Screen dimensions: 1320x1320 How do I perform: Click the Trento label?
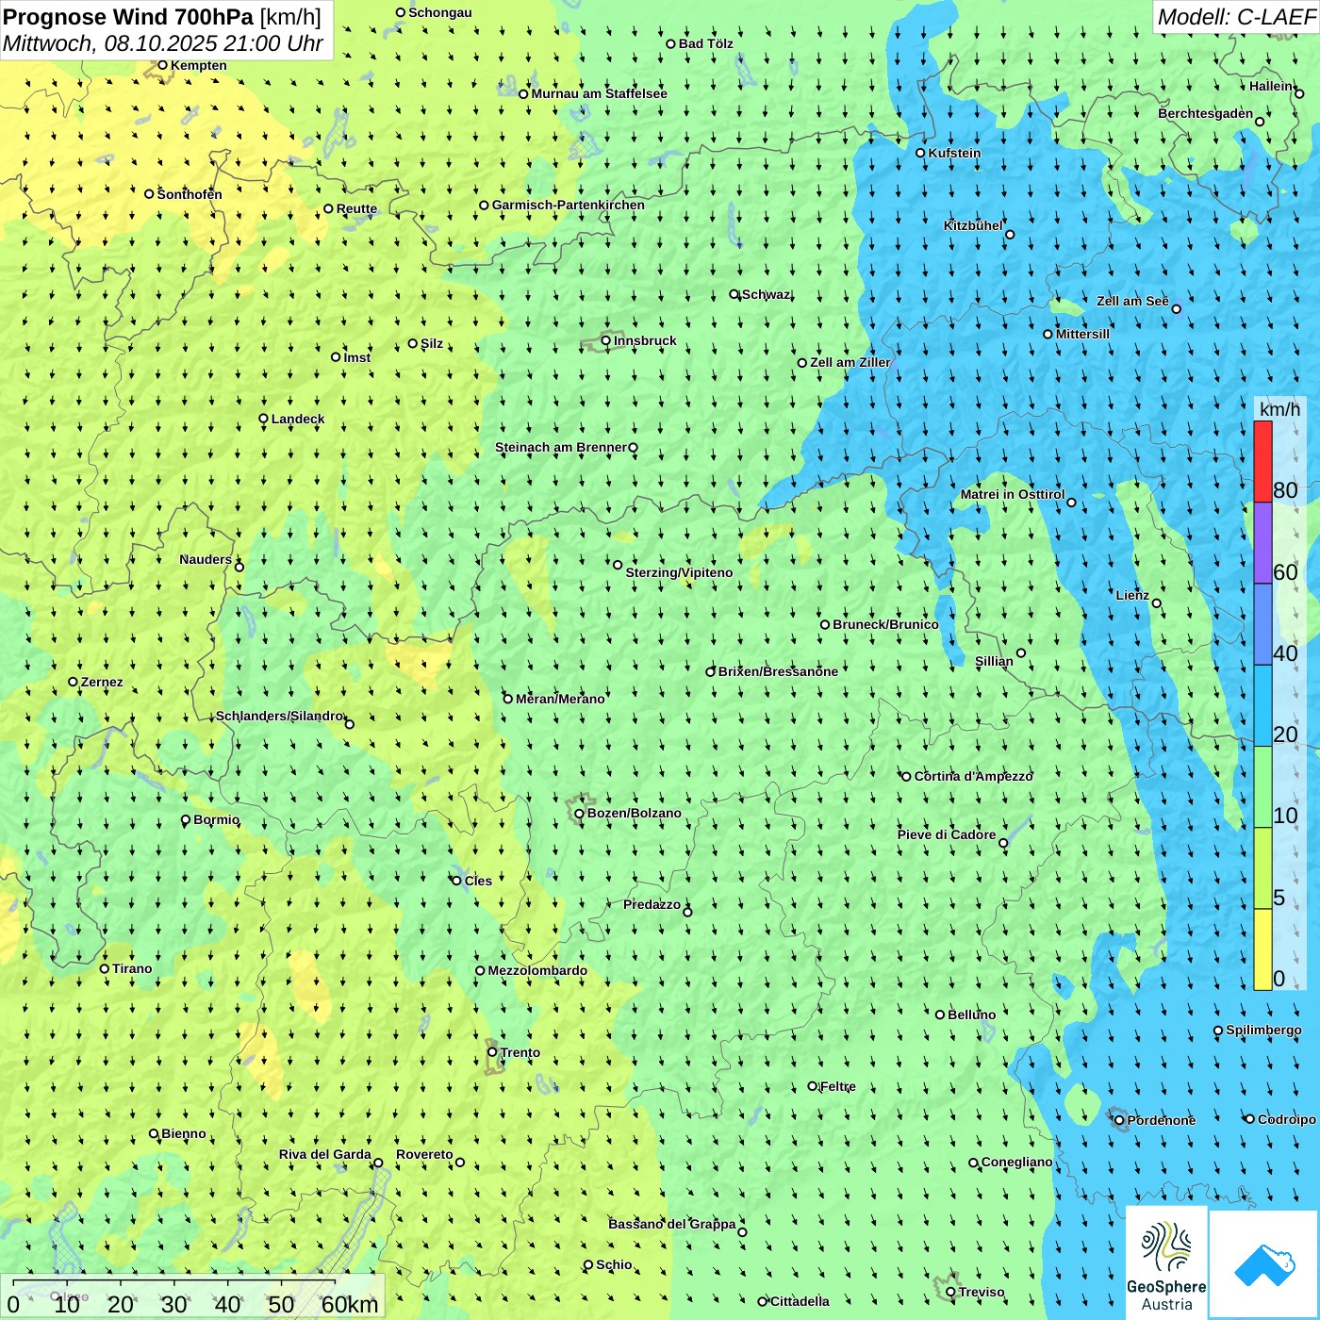(520, 1052)
